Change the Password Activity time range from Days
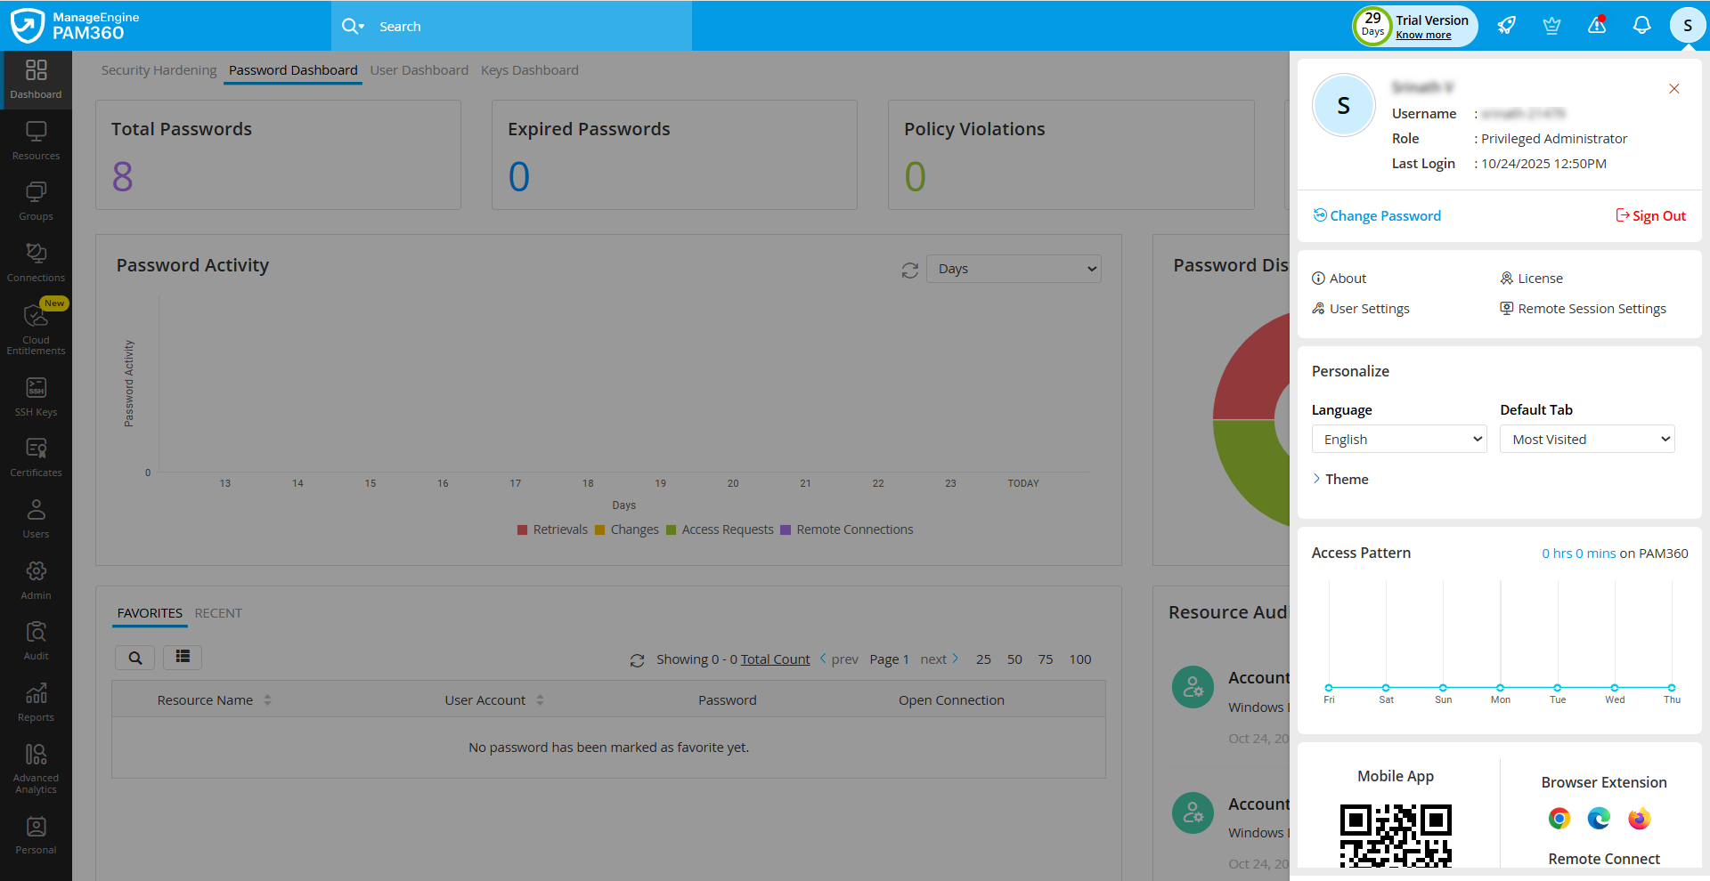The height and width of the screenshot is (881, 1710). (x=1013, y=268)
